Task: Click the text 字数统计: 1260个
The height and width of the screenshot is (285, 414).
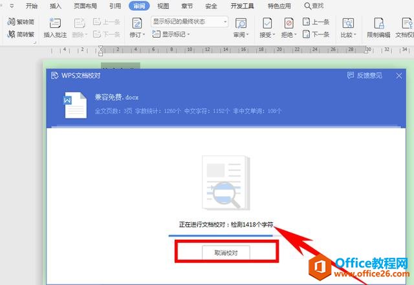Action: tap(158, 111)
